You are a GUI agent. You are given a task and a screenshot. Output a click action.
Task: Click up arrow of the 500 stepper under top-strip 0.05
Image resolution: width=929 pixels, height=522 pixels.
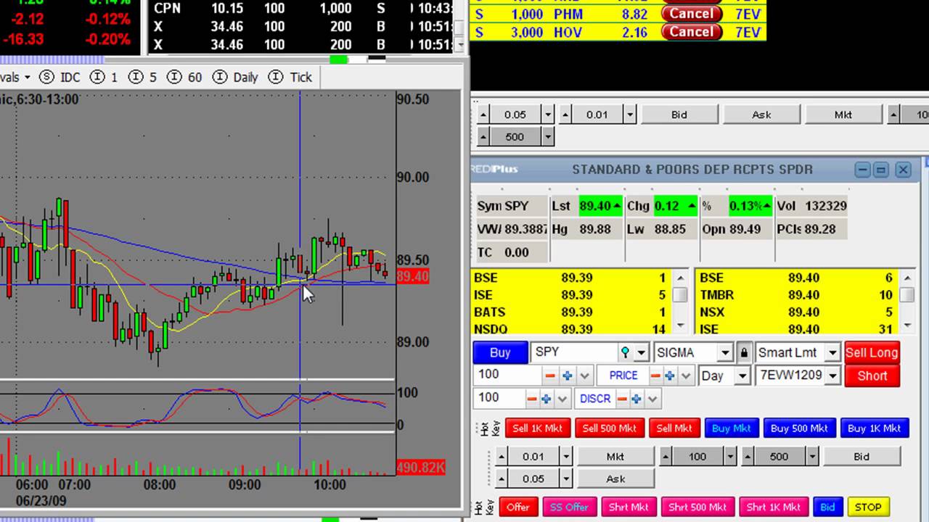pyautogui.click(x=484, y=136)
